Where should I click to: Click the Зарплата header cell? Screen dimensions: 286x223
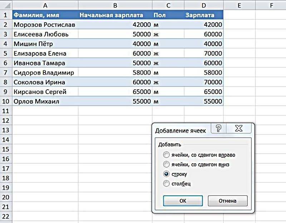click(x=203, y=15)
